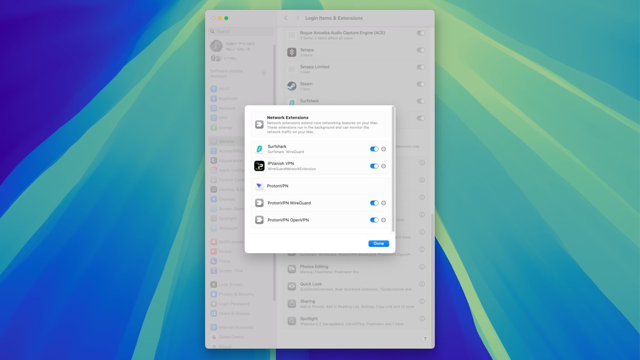Toggle the Steam background item switch

tap(420, 84)
